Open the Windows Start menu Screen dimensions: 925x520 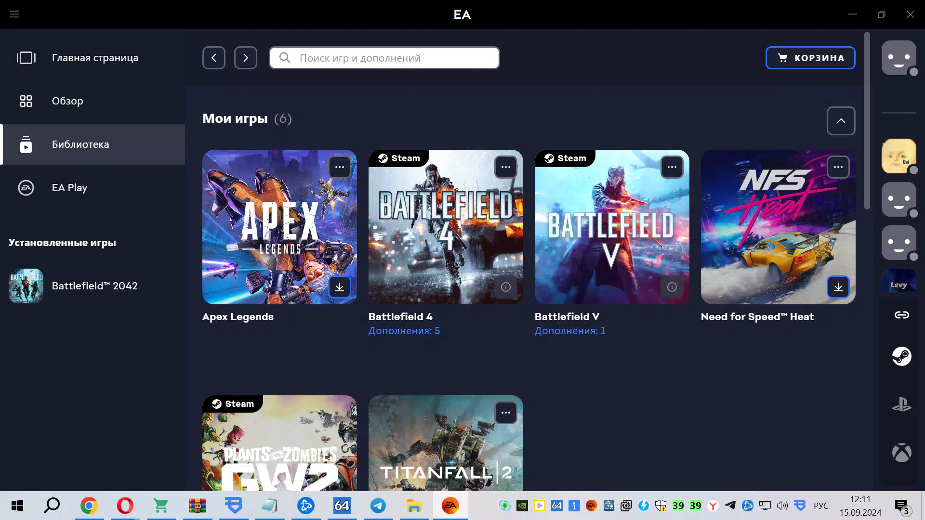[x=17, y=506]
